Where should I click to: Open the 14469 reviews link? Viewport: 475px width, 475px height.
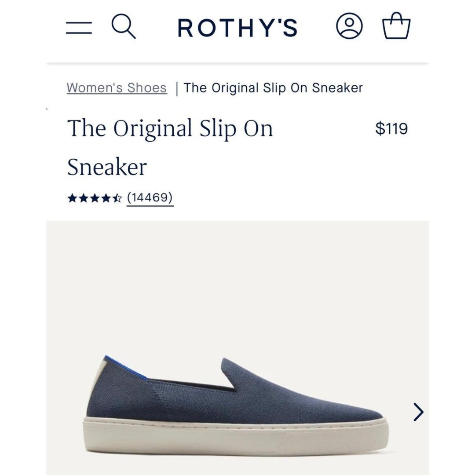pyautogui.click(x=150, y=197)
